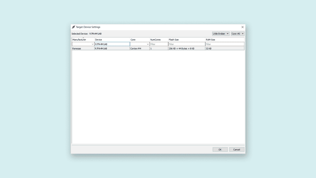Click the Device filter field containing R7FA4M1AB
Screen dimensions: 316x178
[112, 44]
